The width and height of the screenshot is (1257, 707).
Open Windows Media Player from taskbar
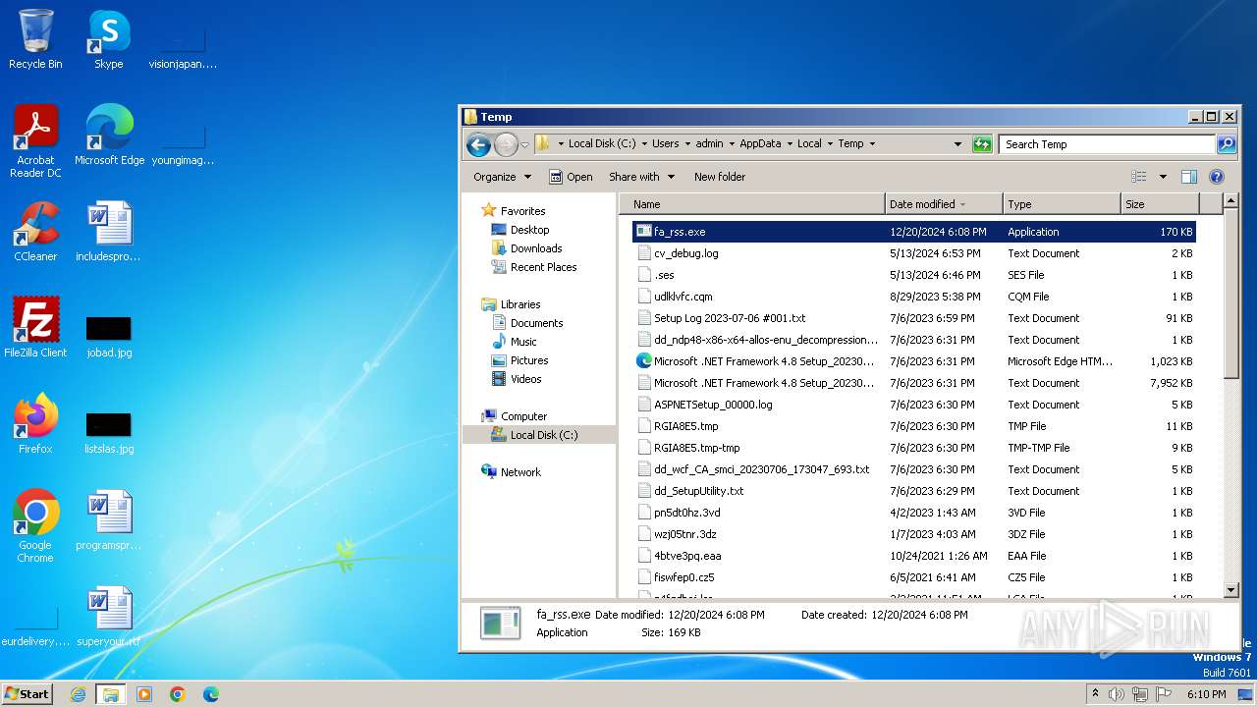pyautogui.click(x=144, y=694)
